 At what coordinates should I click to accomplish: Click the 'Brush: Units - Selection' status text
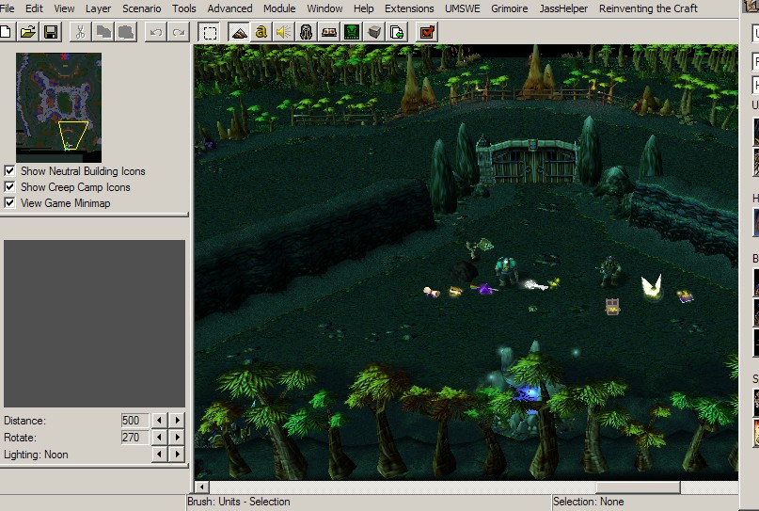(239, 502)
